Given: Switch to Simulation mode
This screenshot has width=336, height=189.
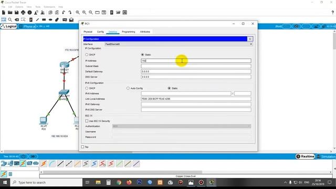Looking at the screenshot, I should point(326,156).
